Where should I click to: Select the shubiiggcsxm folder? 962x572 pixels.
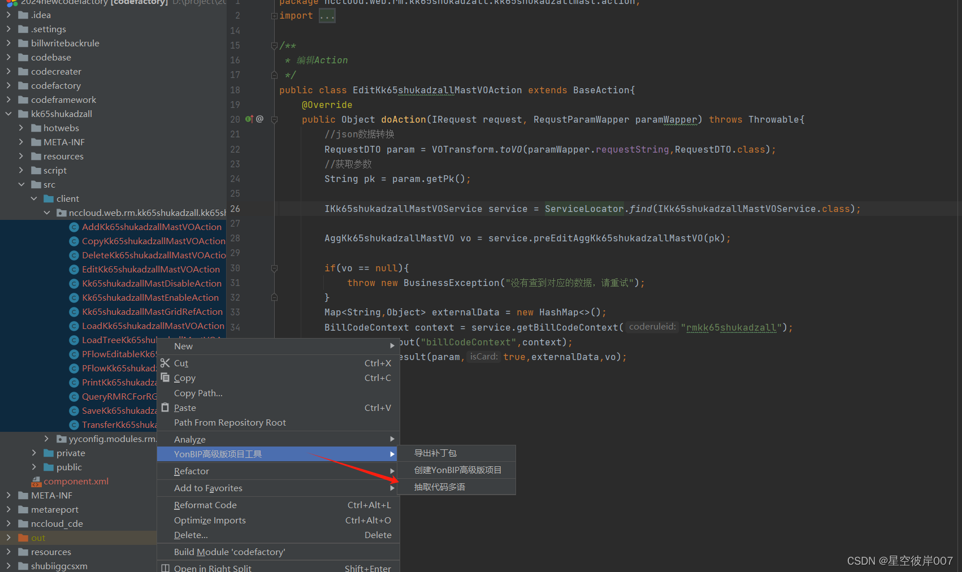59,566
